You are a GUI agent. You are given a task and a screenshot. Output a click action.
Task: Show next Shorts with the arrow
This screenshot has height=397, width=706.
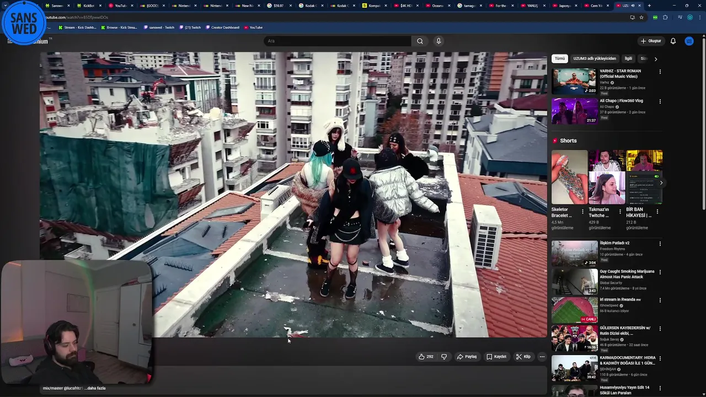point(661,183)
